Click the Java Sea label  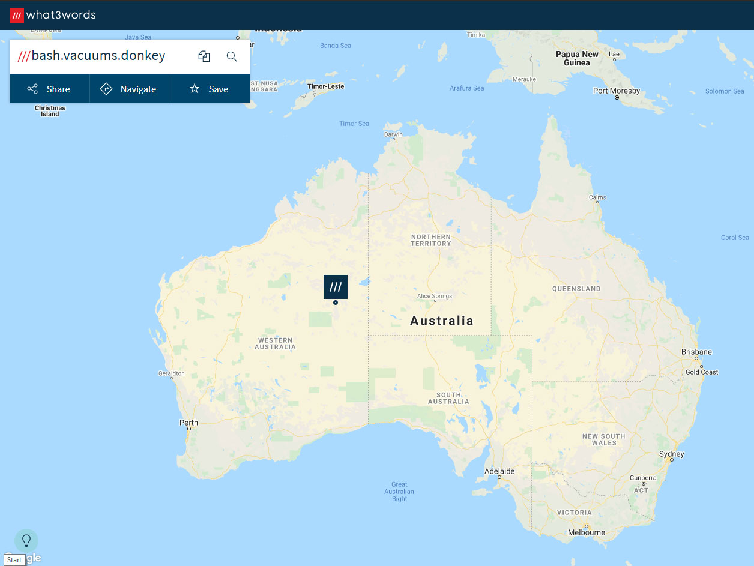(x=138, y=37)
